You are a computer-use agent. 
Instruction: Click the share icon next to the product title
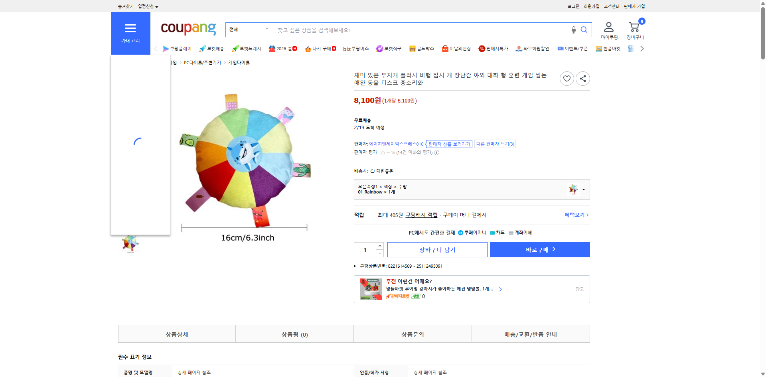coord(582,78)
